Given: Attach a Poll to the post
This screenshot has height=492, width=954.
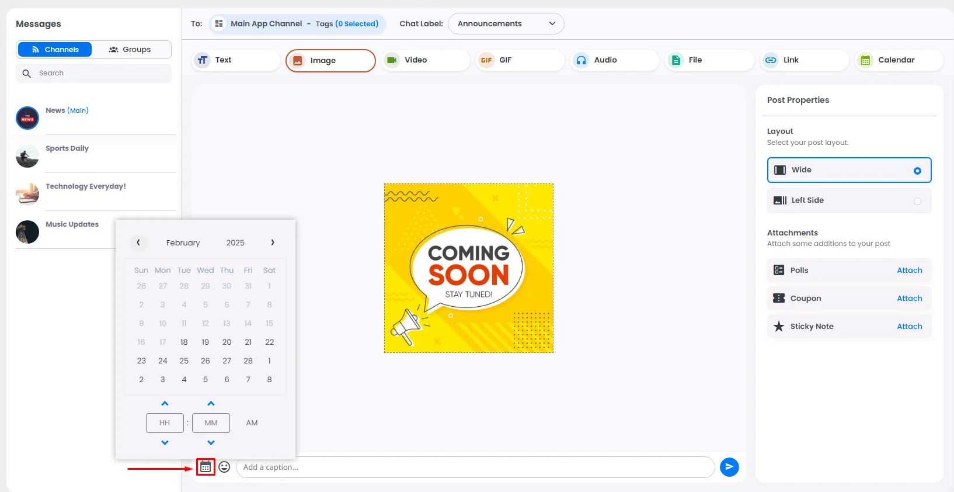Looking at the screenshot, I should click(909, 271).
